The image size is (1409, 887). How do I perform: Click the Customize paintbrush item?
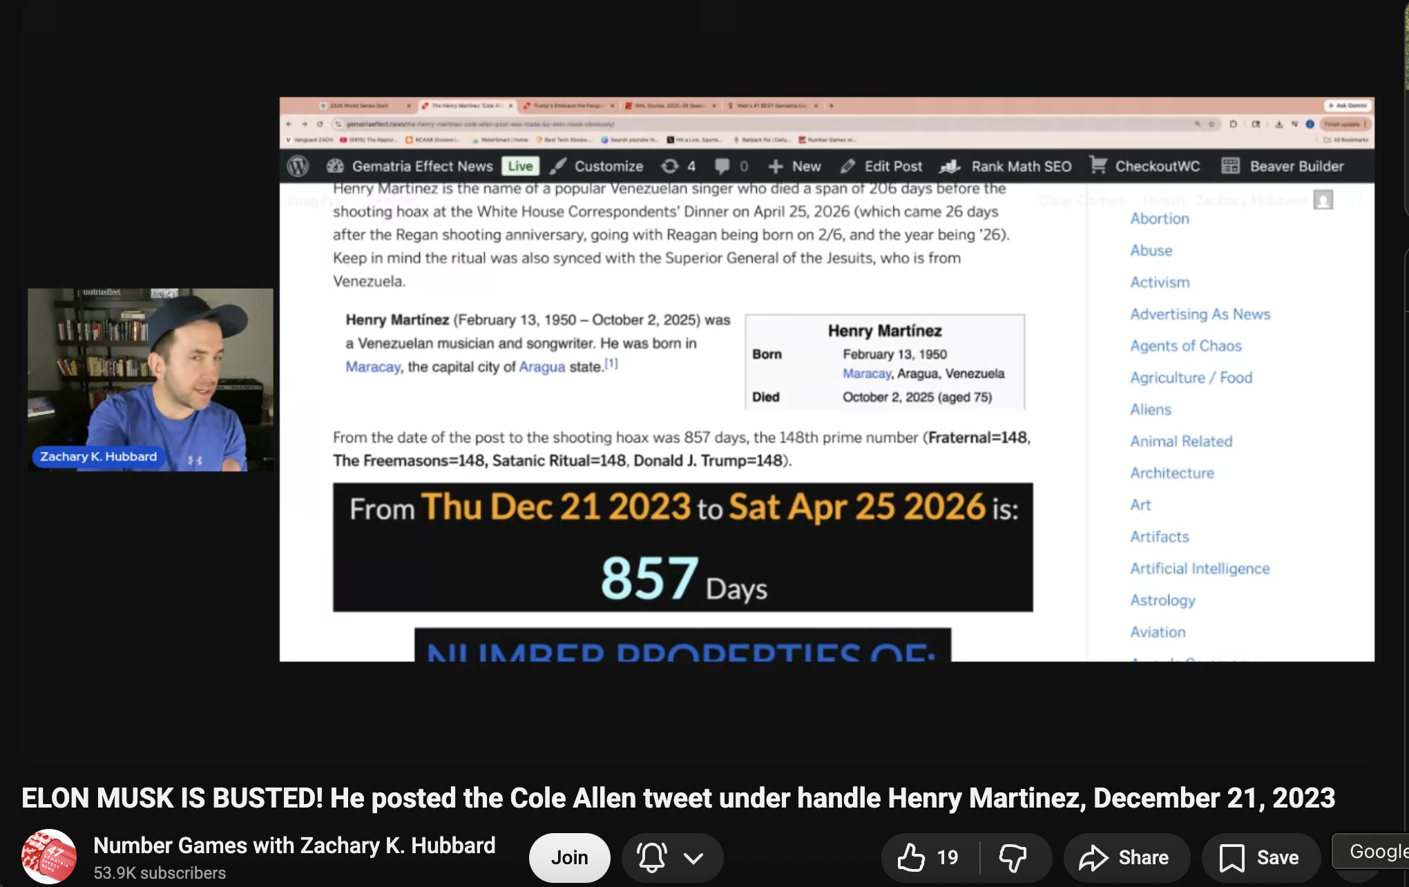point(597,166)
